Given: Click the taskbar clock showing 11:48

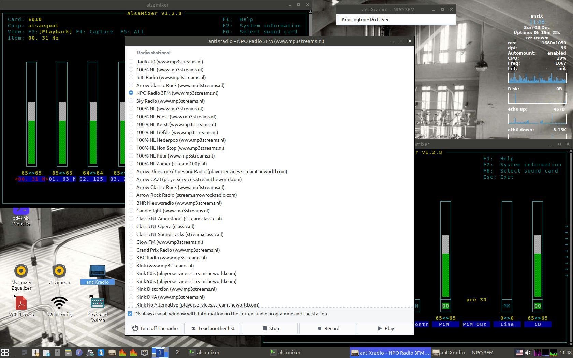Looking at the screenshot, I should [565, 353].
